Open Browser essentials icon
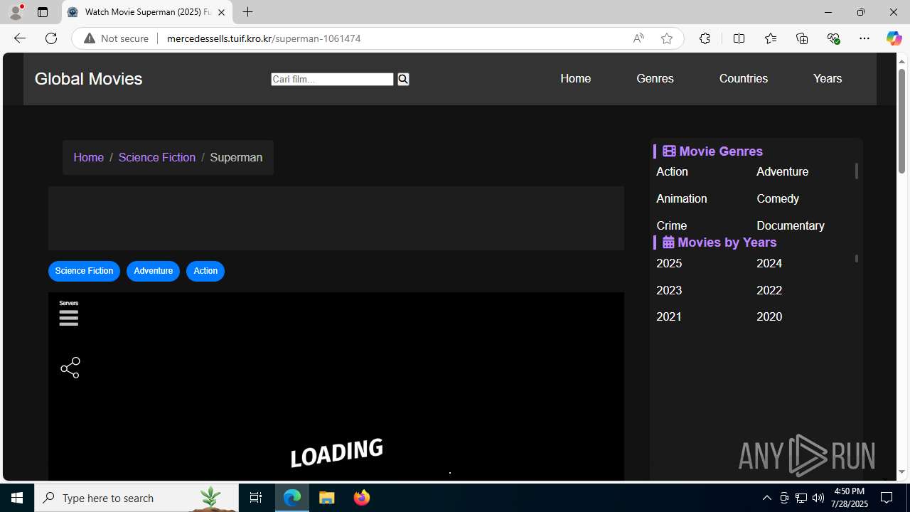The height and width of the screenshot is (512, 910). (x=833, y=38)
